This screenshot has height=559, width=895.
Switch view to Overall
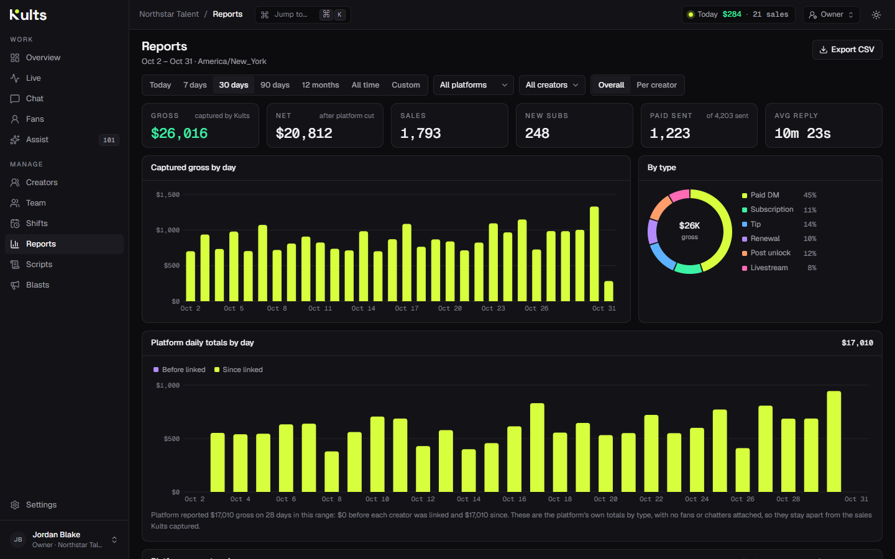[611, 85]
